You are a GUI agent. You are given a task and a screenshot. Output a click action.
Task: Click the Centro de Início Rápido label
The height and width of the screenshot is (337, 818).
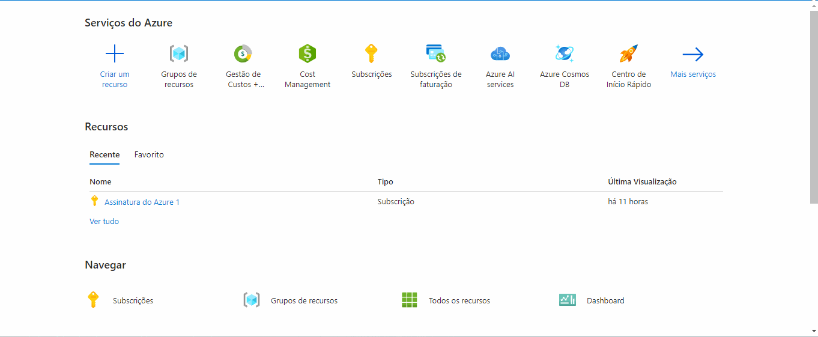pyautogui.click(x=629, y=79)
